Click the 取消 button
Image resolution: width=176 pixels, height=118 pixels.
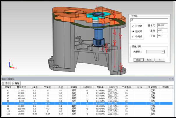149,60
